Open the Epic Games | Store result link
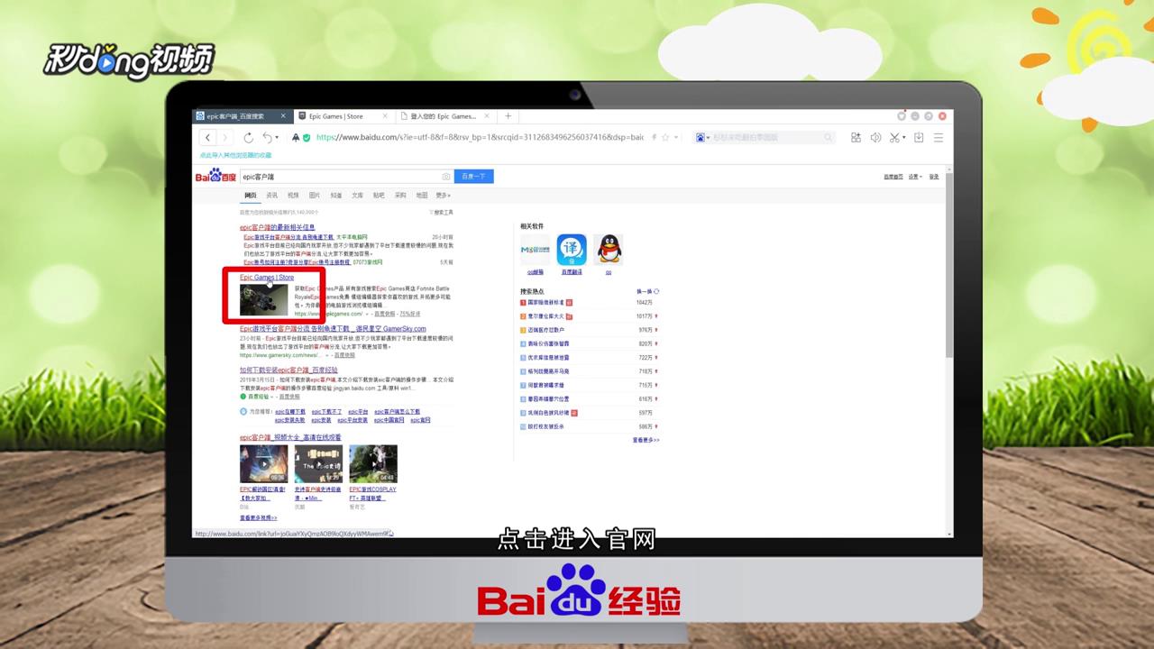1154x649 pixels. click(x=267, y=278)
